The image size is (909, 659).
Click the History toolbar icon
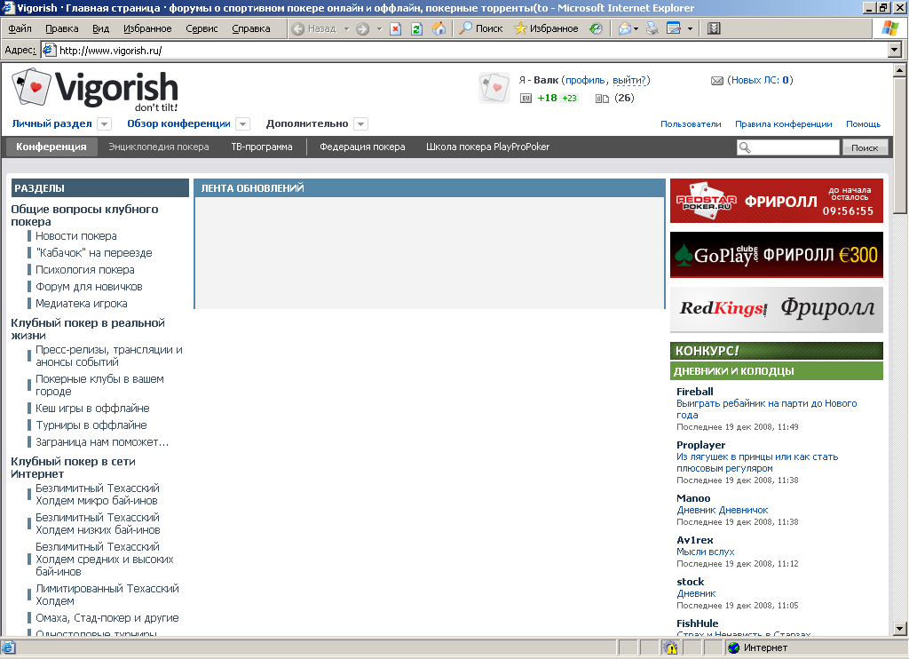click(596, 28)
